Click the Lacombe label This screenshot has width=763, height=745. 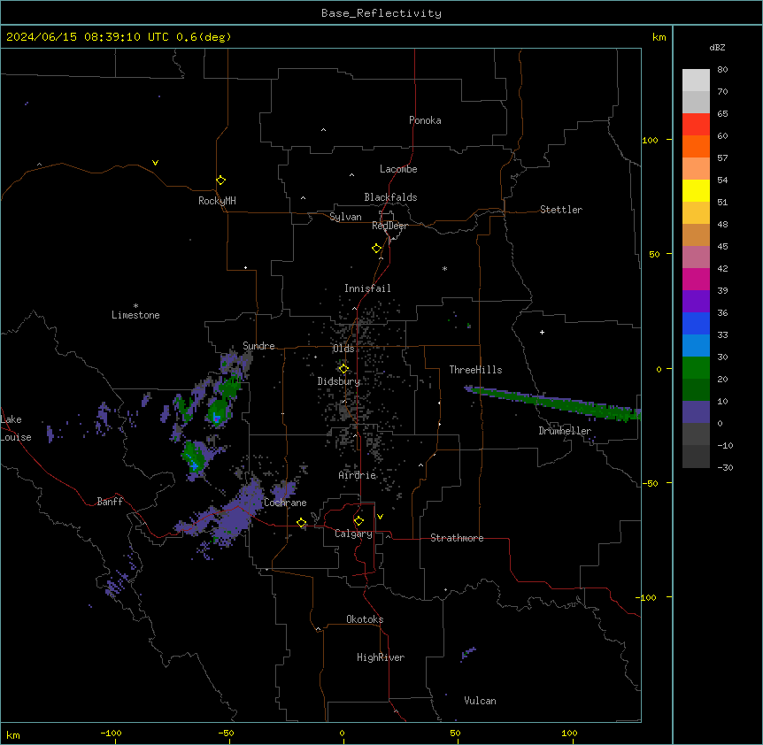398,169
